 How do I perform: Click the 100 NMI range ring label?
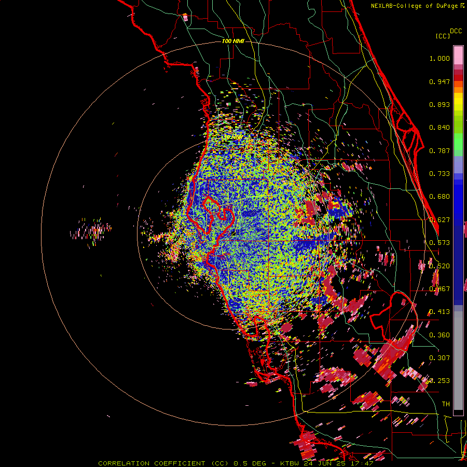click(x=233, y=41)
